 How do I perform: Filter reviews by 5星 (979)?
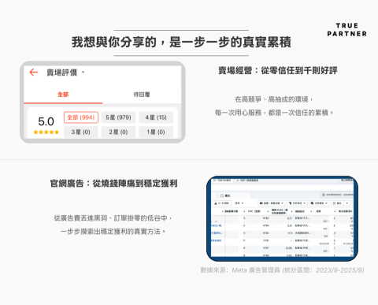118,117
